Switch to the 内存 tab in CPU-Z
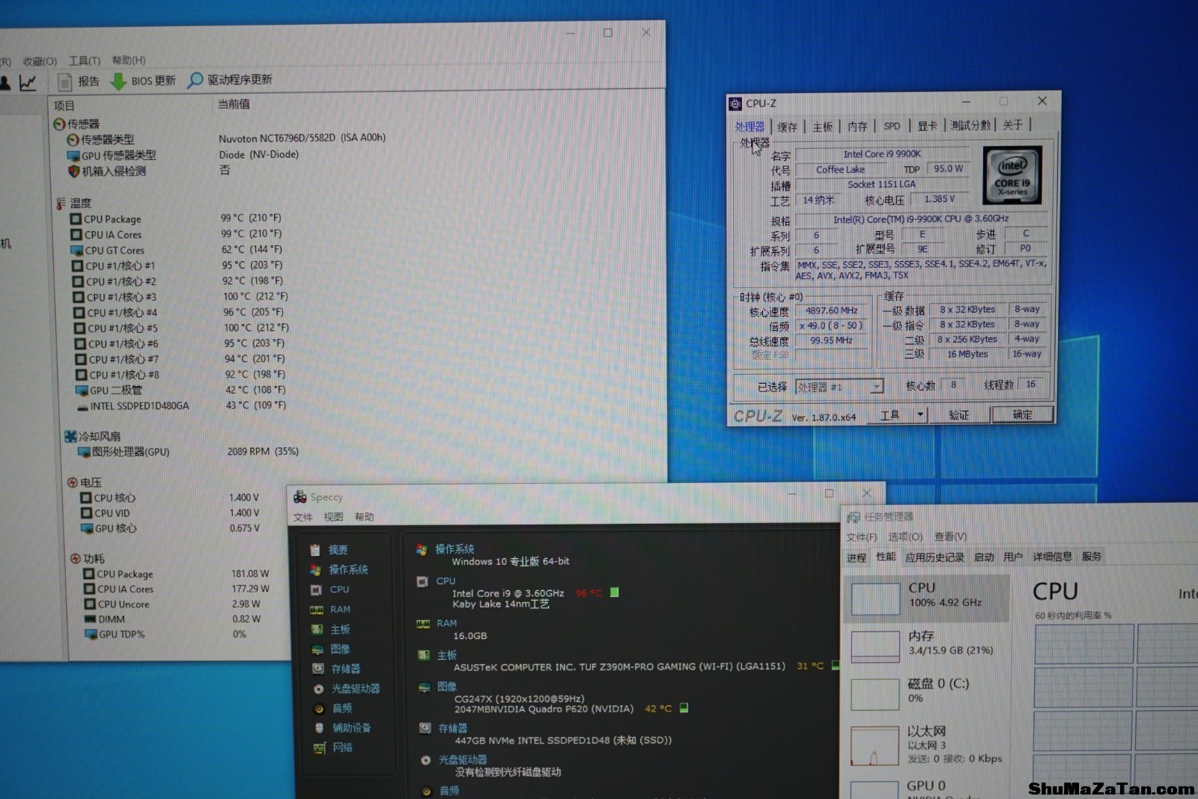This screenshot has width=1198, height=799. tap(857, 126)
